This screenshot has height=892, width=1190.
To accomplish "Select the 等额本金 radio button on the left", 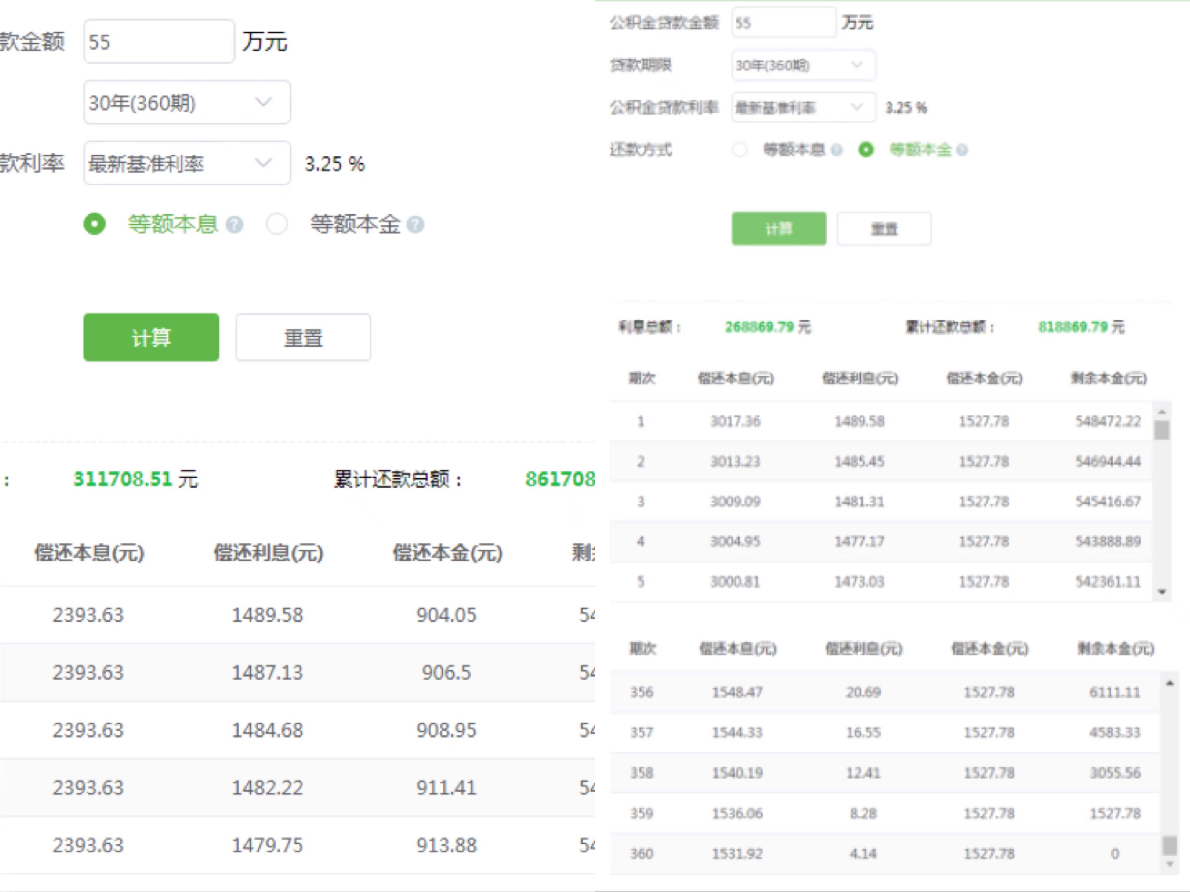I will click(277, 225).
